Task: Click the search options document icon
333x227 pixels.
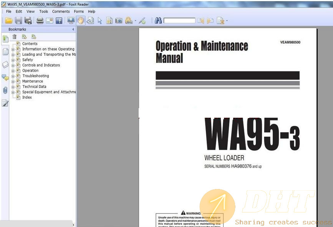Action: click(x=220, y=21)
